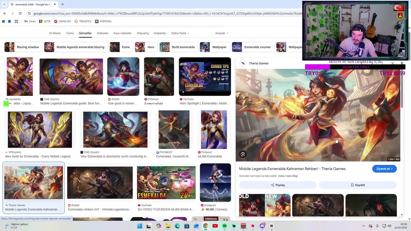Open the Liquipedia Esmeralda image result
The image size is (411, 231).
point(20,76)
